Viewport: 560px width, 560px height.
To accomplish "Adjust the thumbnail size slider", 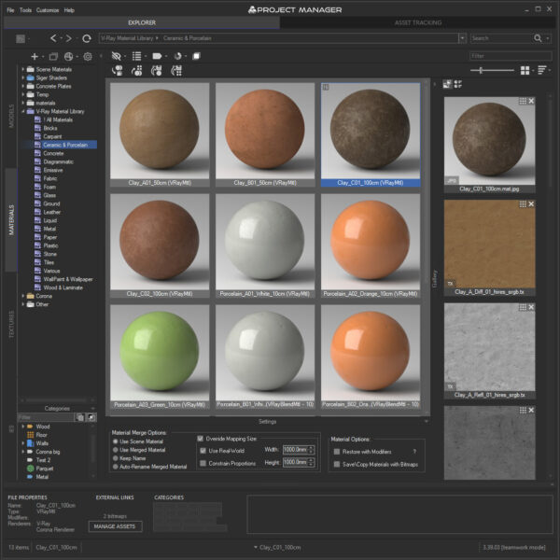I will tap(481, 70).
